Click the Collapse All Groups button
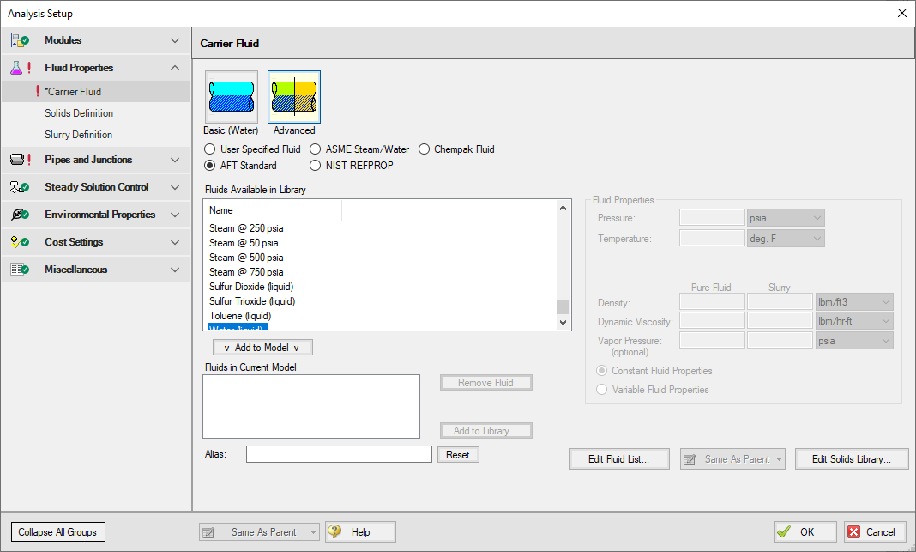 tap(57, 531)
